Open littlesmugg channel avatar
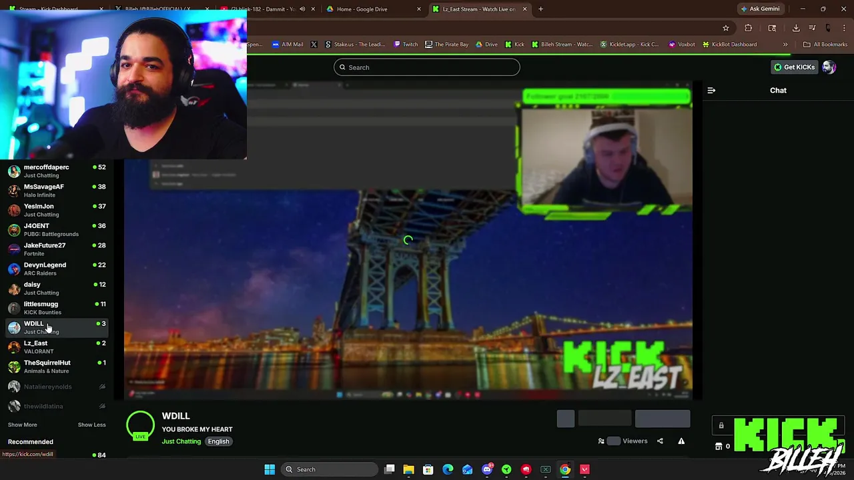This screenshot has height=480, width=854. (x=14, y=308)
